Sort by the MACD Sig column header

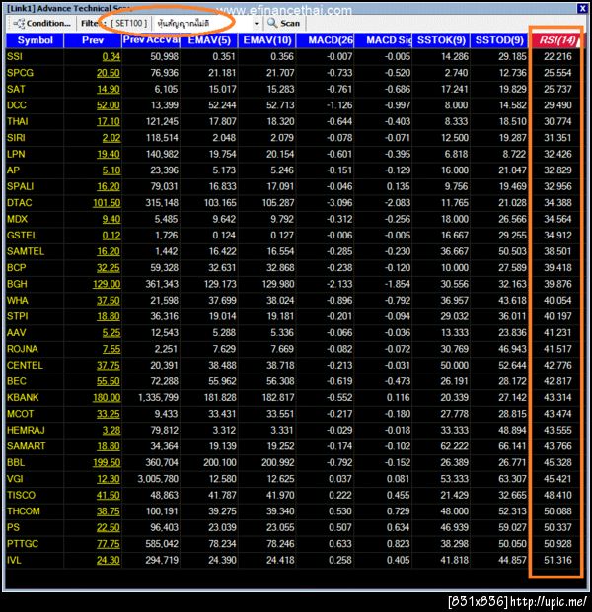(383, 40)
